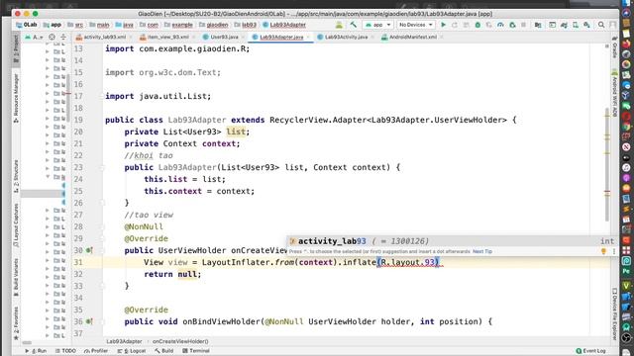Toggle the Resource Manager side panel
This screenshot has height=356, width=634.
tap(16, 98)
